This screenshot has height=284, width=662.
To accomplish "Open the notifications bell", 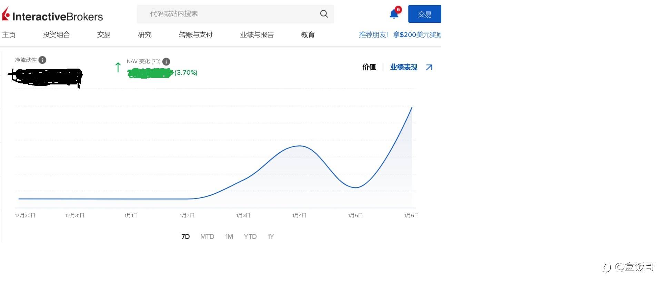I will 394,14.
